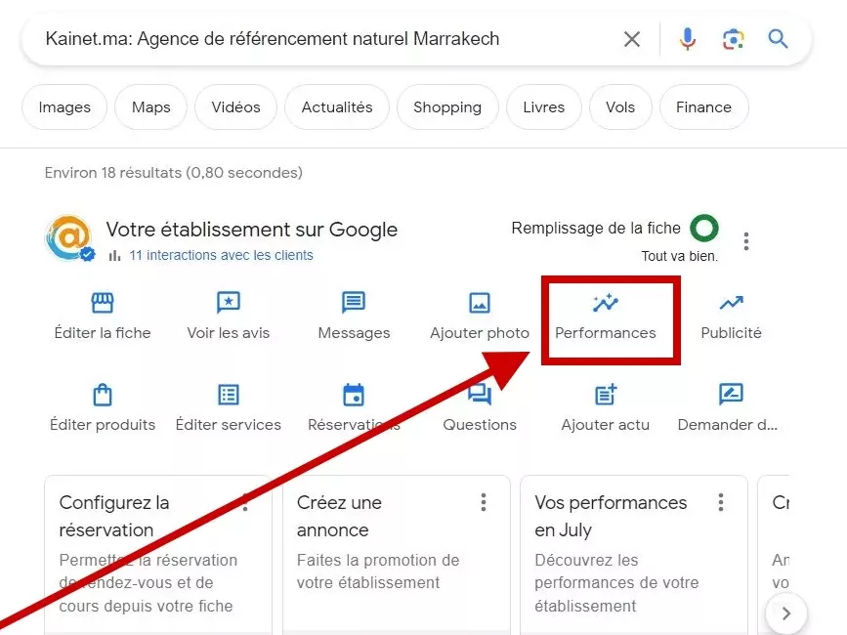Go to the Shopping filter tab
This screenshot has height=635, width=847.
click(x=447, y=106)
